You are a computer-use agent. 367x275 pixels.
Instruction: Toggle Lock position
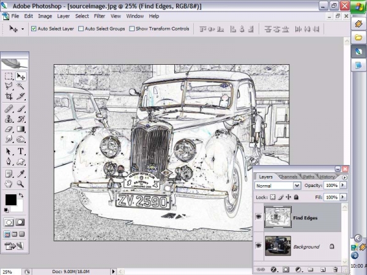click(x=288, y=197)
